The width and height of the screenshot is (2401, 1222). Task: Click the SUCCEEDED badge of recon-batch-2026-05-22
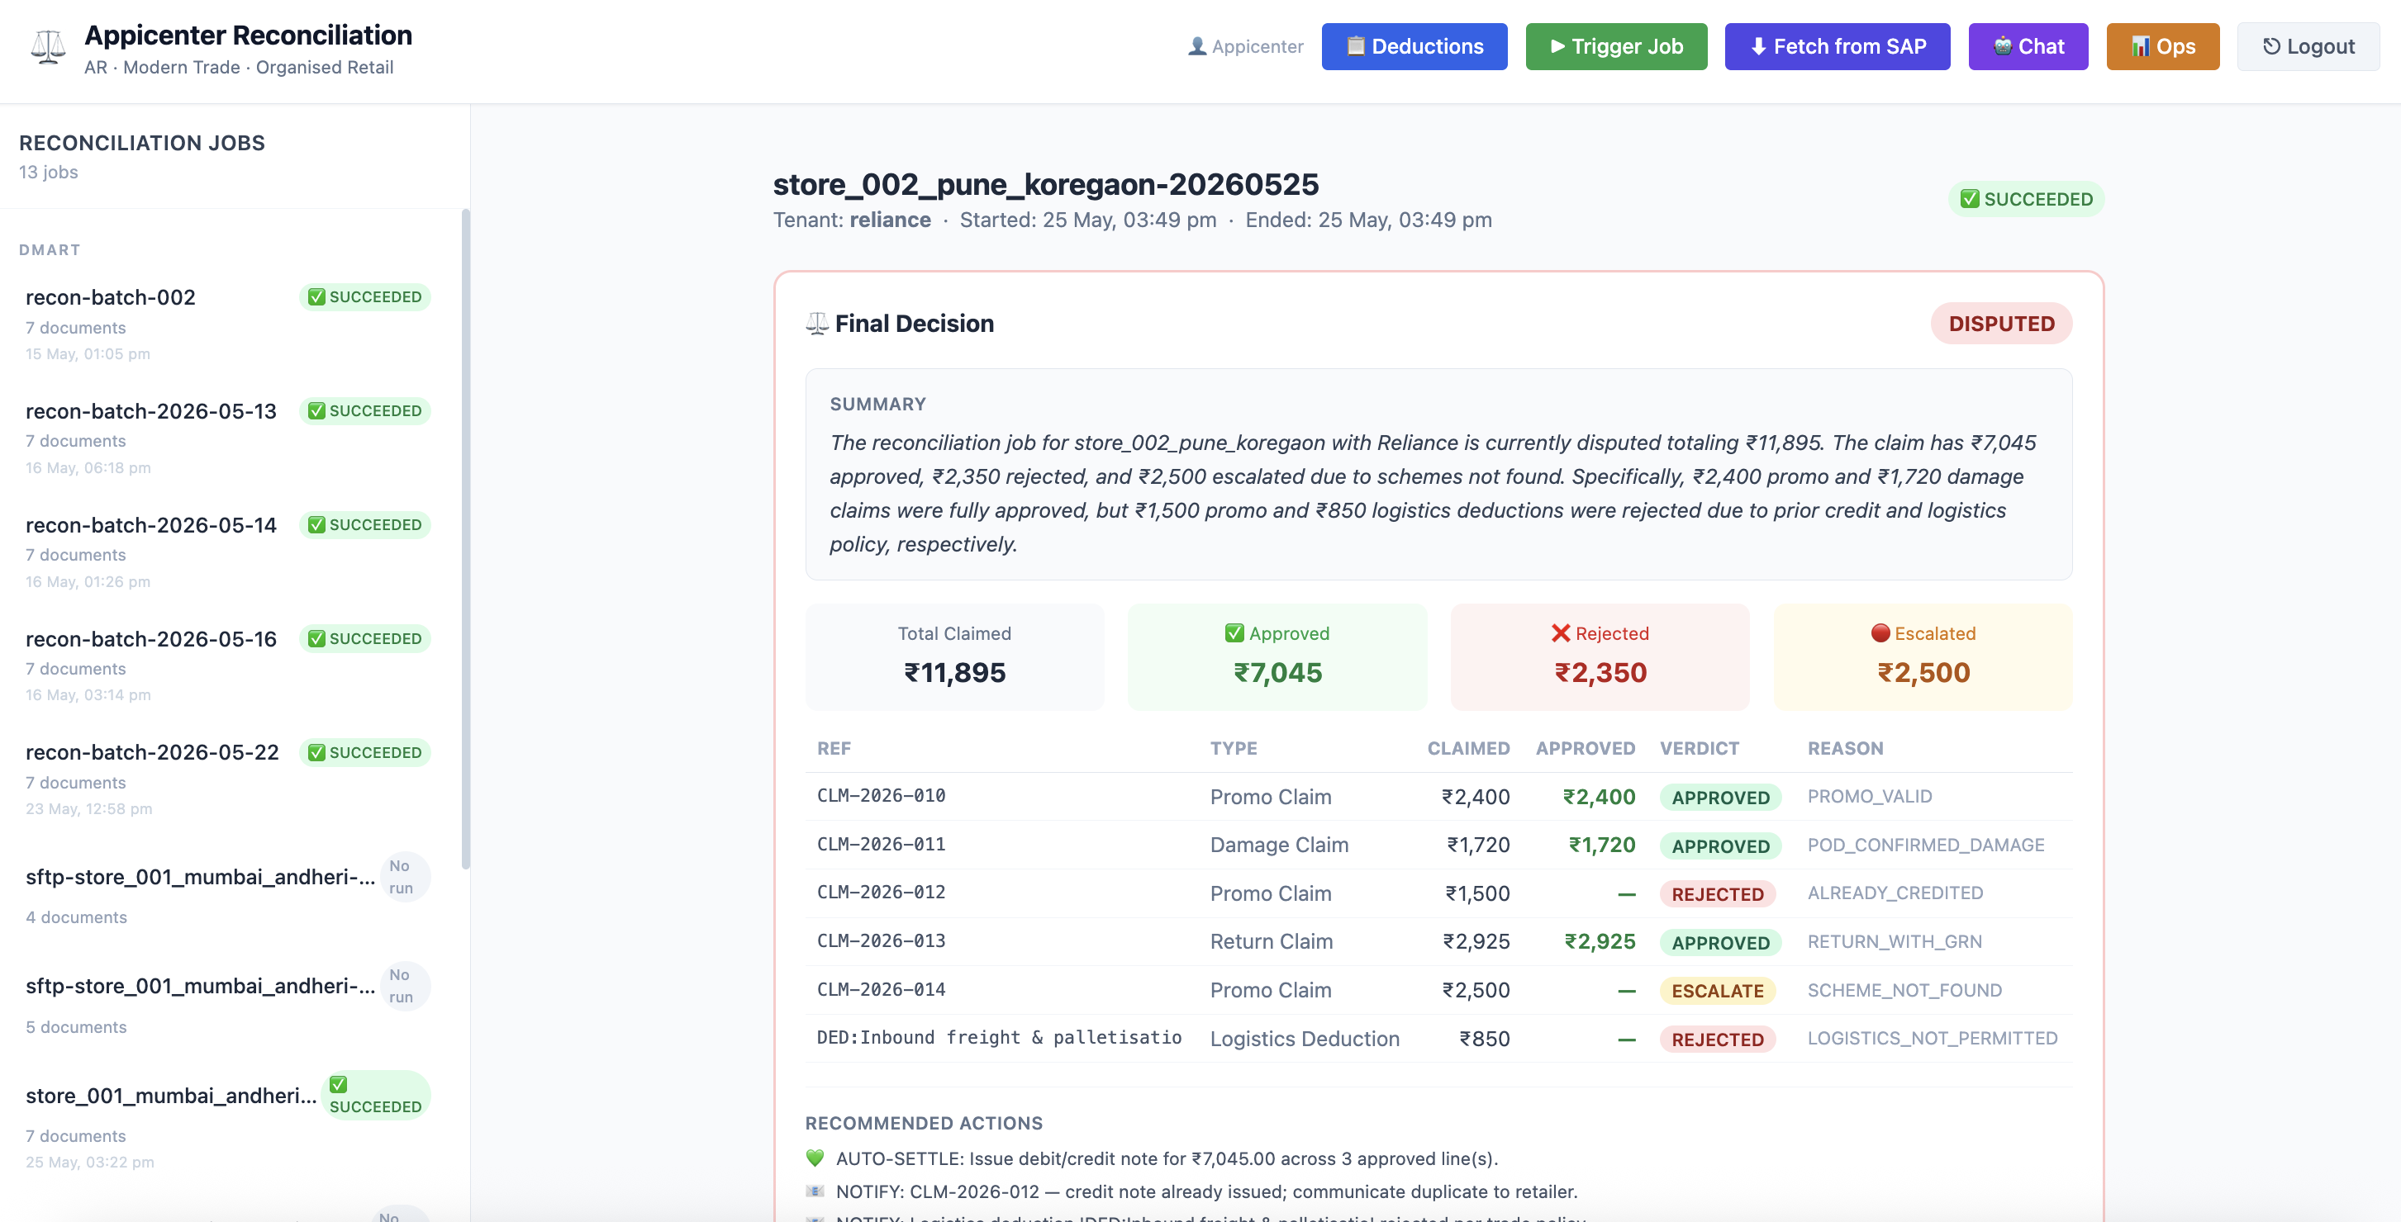click(x=364, y=751)
